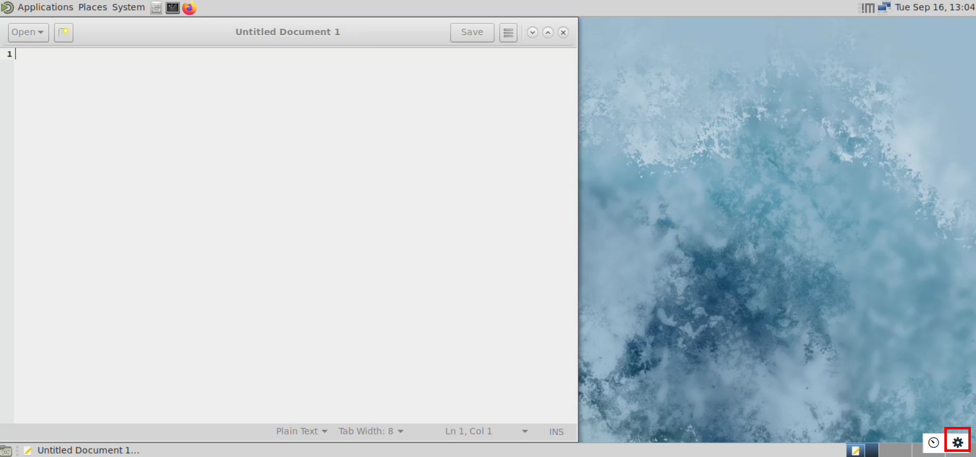Close the Untitled Document 1 window
This screenshot has height=457, width=976.
point(563,32)
